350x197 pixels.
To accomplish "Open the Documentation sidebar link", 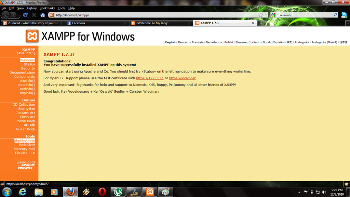I will click(22, 73).
